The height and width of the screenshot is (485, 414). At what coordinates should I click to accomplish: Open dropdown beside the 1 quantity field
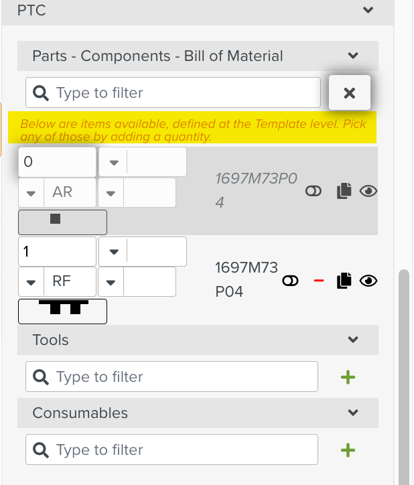coord(114,252)
